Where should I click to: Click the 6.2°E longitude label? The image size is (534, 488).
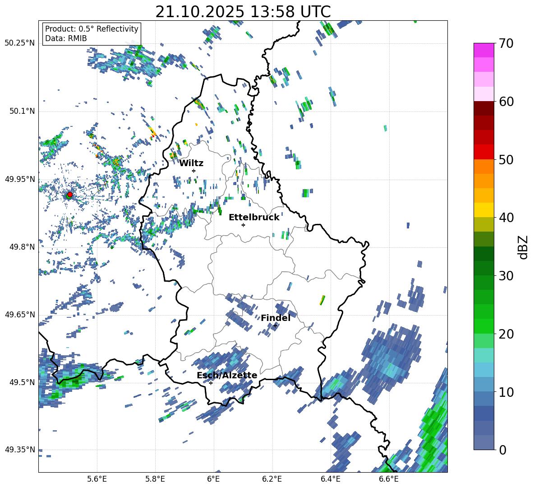[272, 479]
